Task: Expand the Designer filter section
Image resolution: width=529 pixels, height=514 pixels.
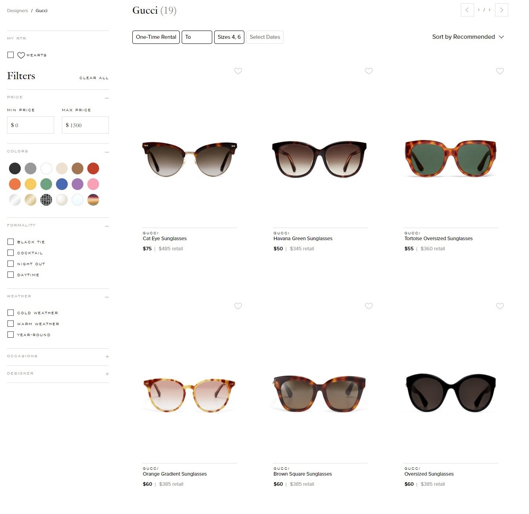Action: coord(107,374)
